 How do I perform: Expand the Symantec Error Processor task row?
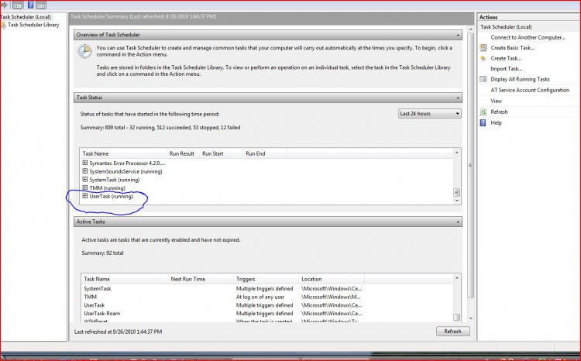pos(85,163)
